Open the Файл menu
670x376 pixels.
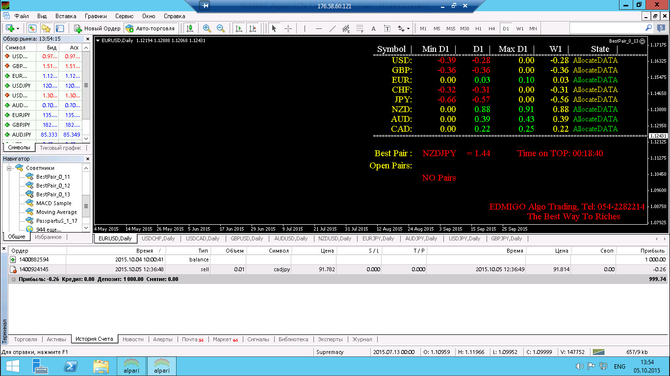(x=22, y=16)
